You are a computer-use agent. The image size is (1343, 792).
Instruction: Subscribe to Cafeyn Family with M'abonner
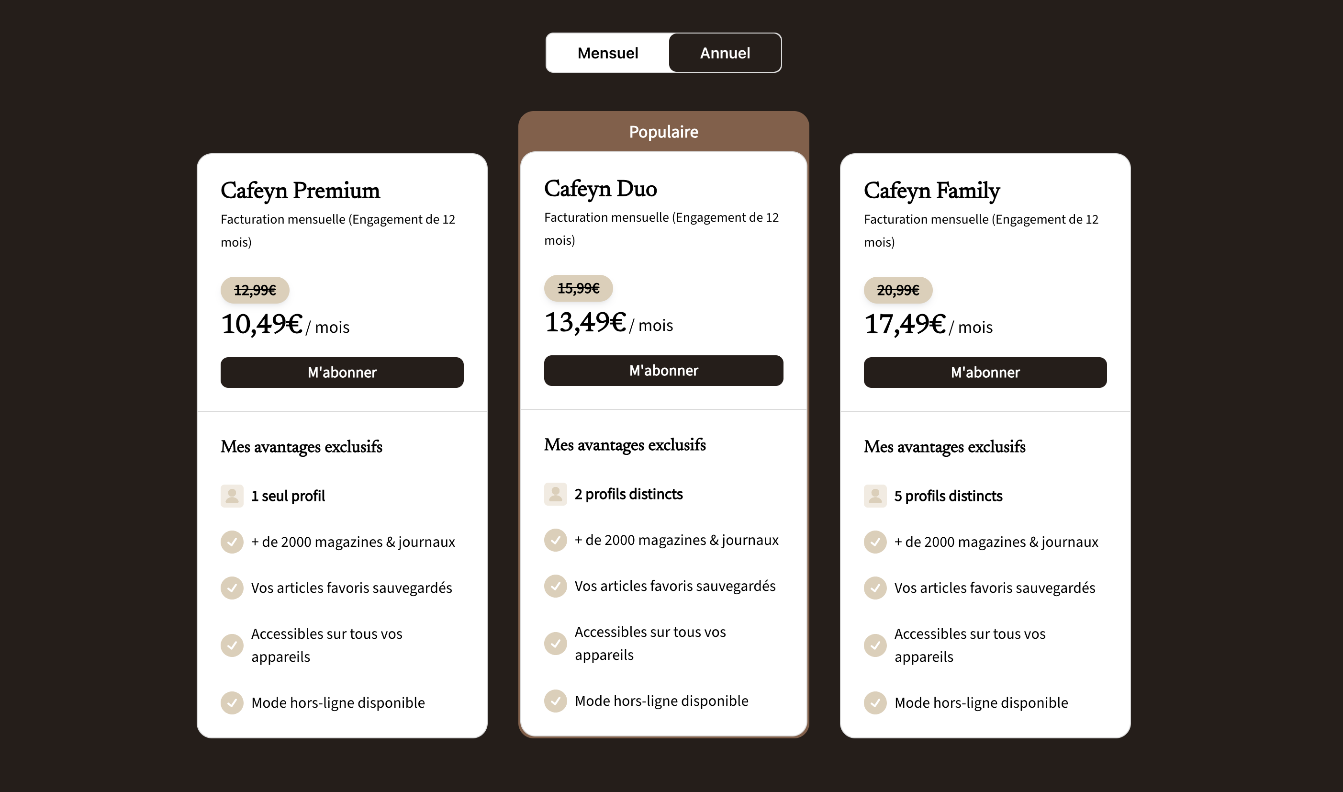(985, 373)
